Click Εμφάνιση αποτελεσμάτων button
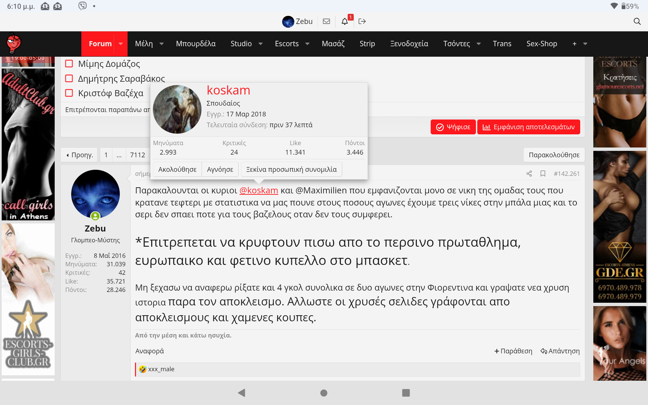The image size is (648, 405). point(529,127)
